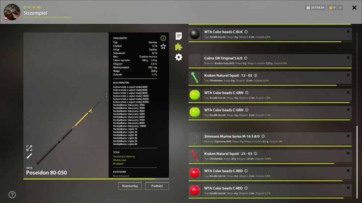
Task: Select the green puzzle piece icon
Action: 178,47
